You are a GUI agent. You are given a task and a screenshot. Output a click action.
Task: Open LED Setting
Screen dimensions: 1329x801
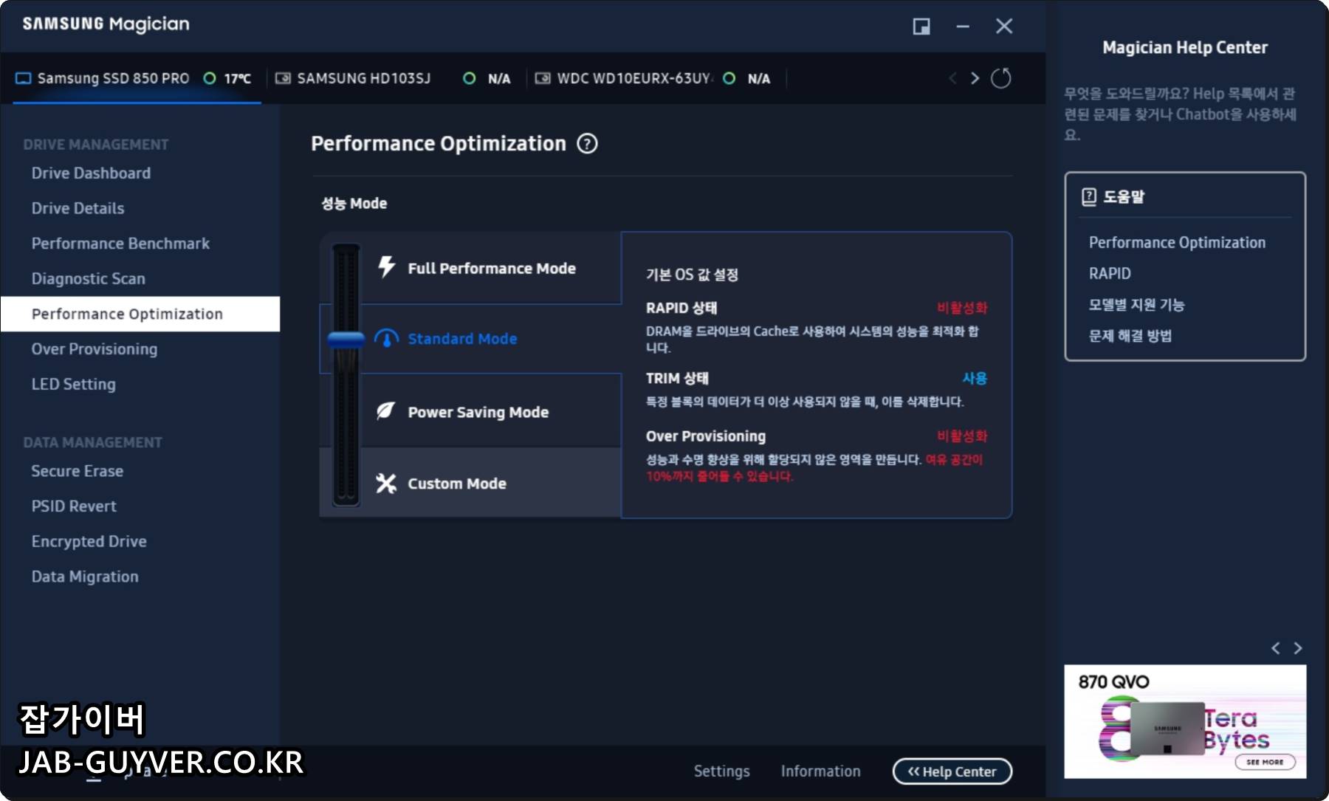pos(73,385)
